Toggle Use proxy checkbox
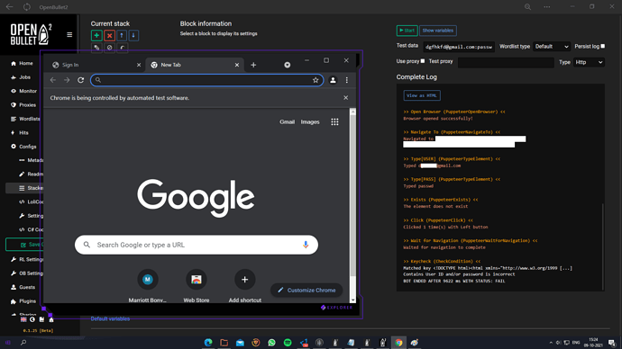This screenshot has height=349, width=622. pyautogui.click(x=423, y=61)
